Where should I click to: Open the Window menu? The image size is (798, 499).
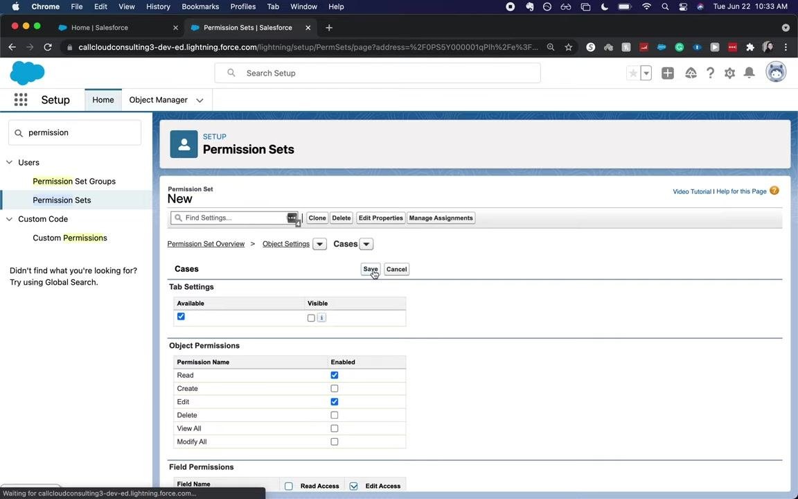(x=303, y=7)
